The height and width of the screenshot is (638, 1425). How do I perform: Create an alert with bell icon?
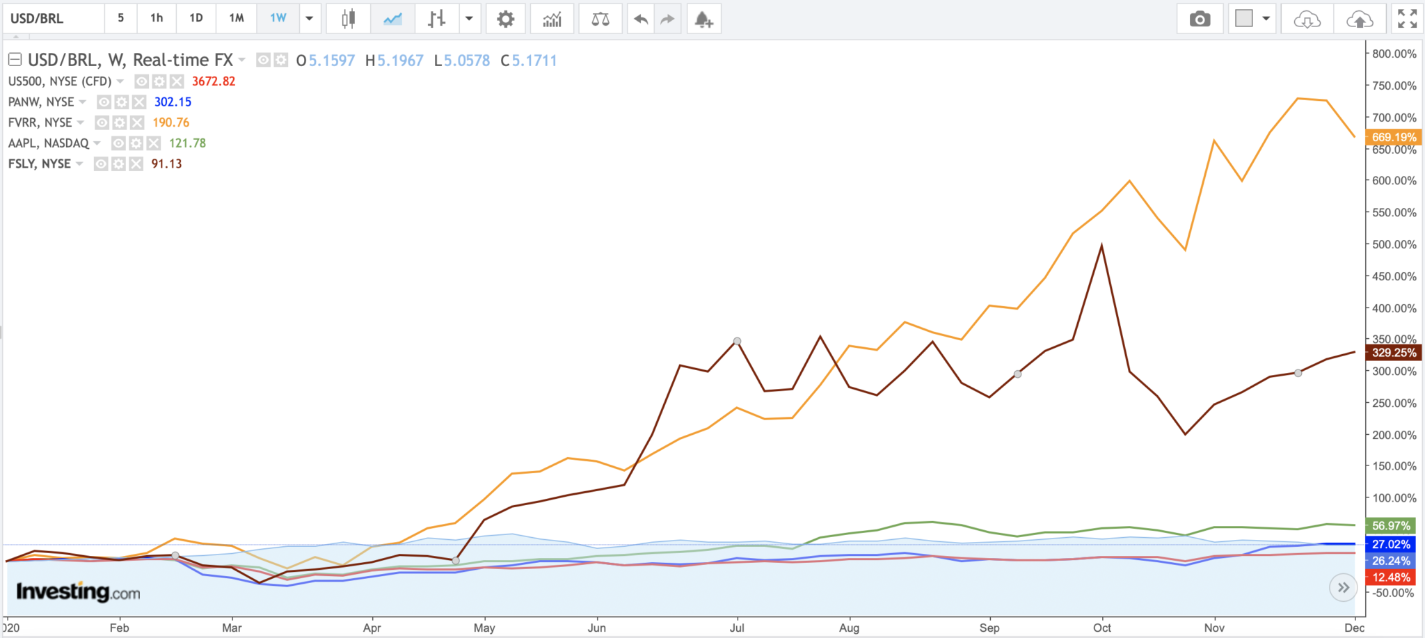(x=703, y=19)
